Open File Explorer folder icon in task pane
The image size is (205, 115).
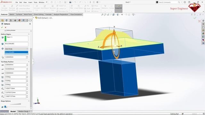tap(203, 27)
